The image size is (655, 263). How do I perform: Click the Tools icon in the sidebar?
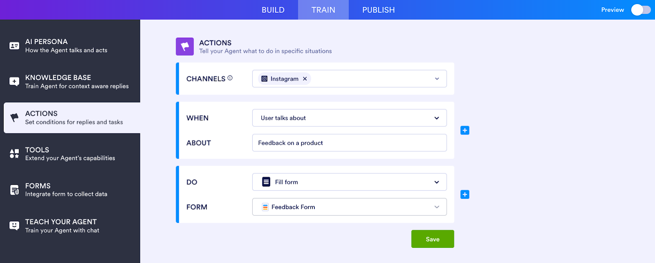14,153
